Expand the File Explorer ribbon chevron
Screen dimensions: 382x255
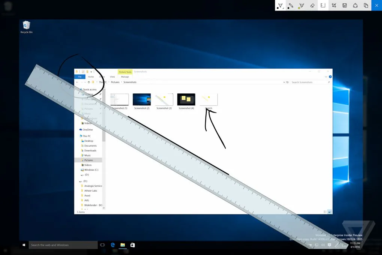click(x=326, y=76)
